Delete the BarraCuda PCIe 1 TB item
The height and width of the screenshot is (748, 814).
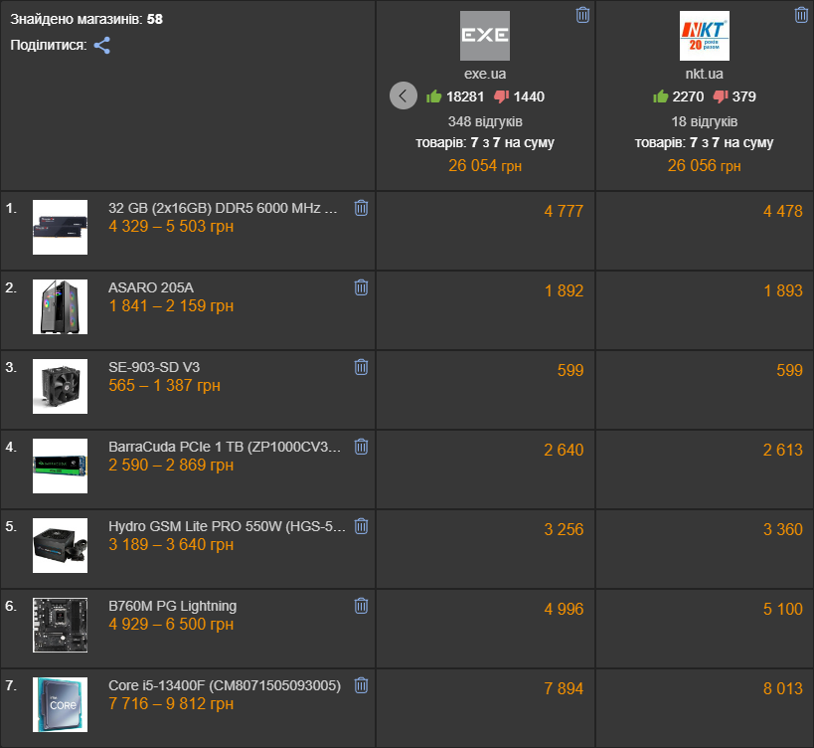point(361,447)
